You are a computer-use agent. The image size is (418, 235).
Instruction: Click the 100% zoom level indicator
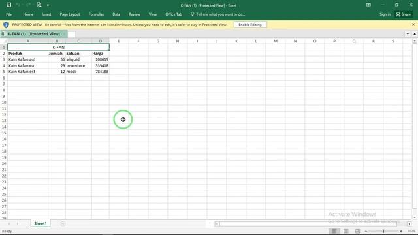tap(411, 231)
